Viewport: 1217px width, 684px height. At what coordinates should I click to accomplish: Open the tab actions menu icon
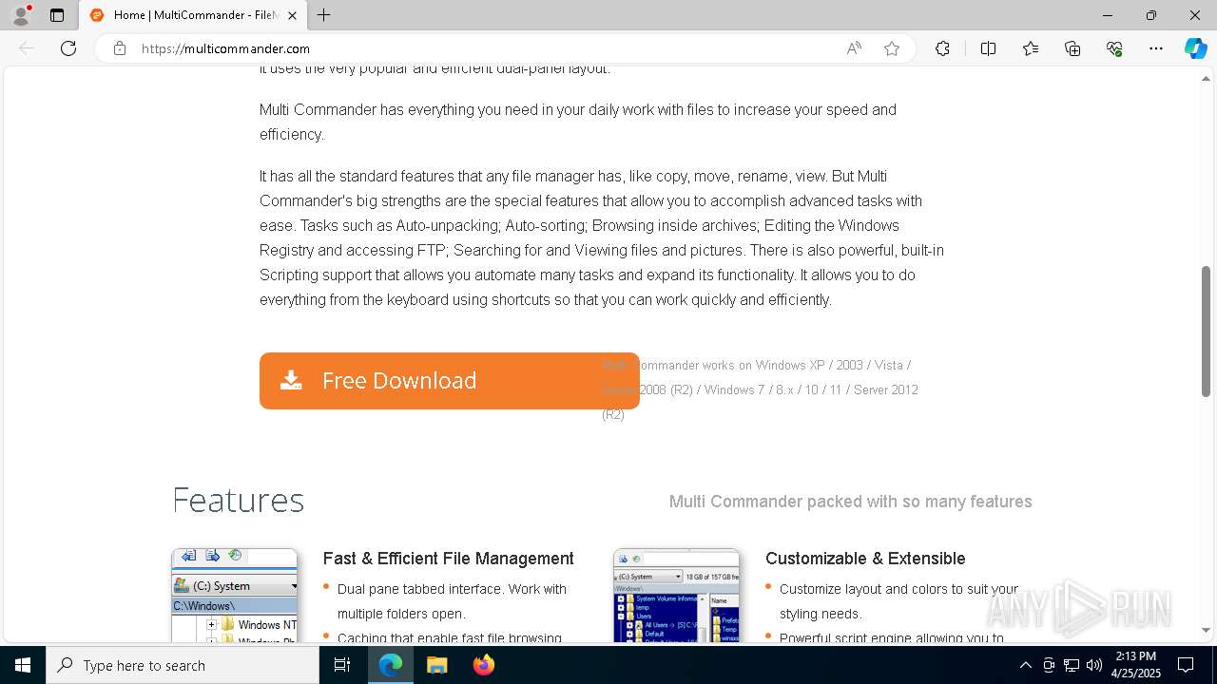pyautogui.click(x=57, y=15)
